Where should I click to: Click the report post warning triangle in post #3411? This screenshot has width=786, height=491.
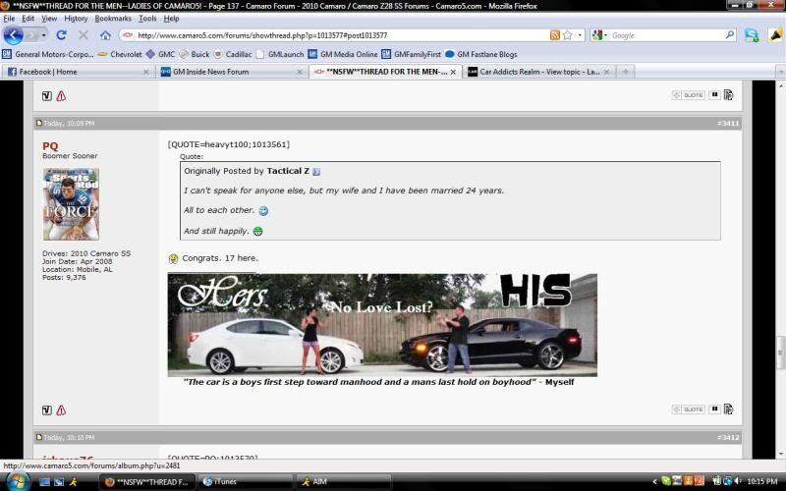tap(61, 409)
